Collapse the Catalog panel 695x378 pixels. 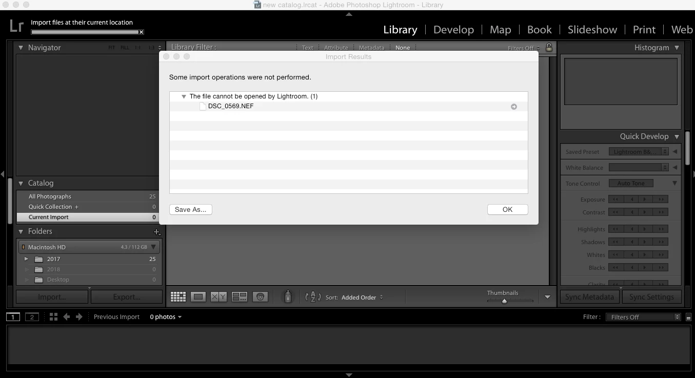[x=21, y=183]
